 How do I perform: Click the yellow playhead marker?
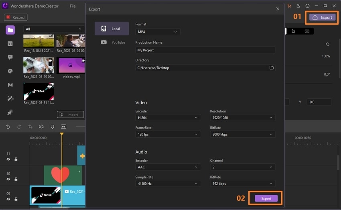pyautogui.click(x=62, y=134)
